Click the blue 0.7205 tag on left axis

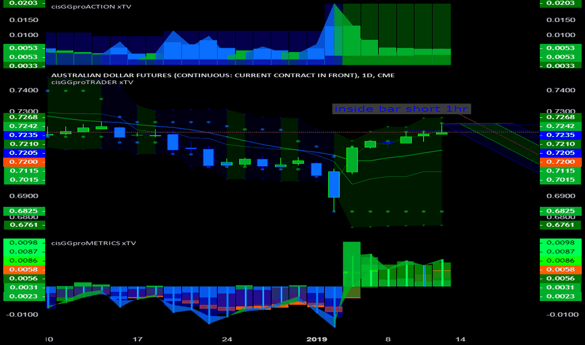coord(24,153)
